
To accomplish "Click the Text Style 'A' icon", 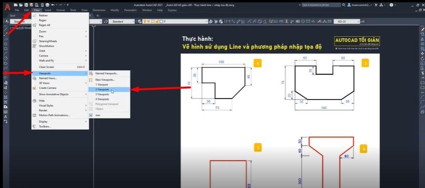I will click(x=7, y=21).
